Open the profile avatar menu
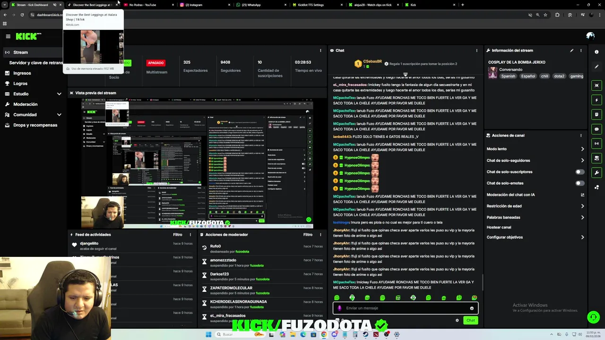Image resolution: width=605 pixels, height=340 pixels. coord(590,36)
